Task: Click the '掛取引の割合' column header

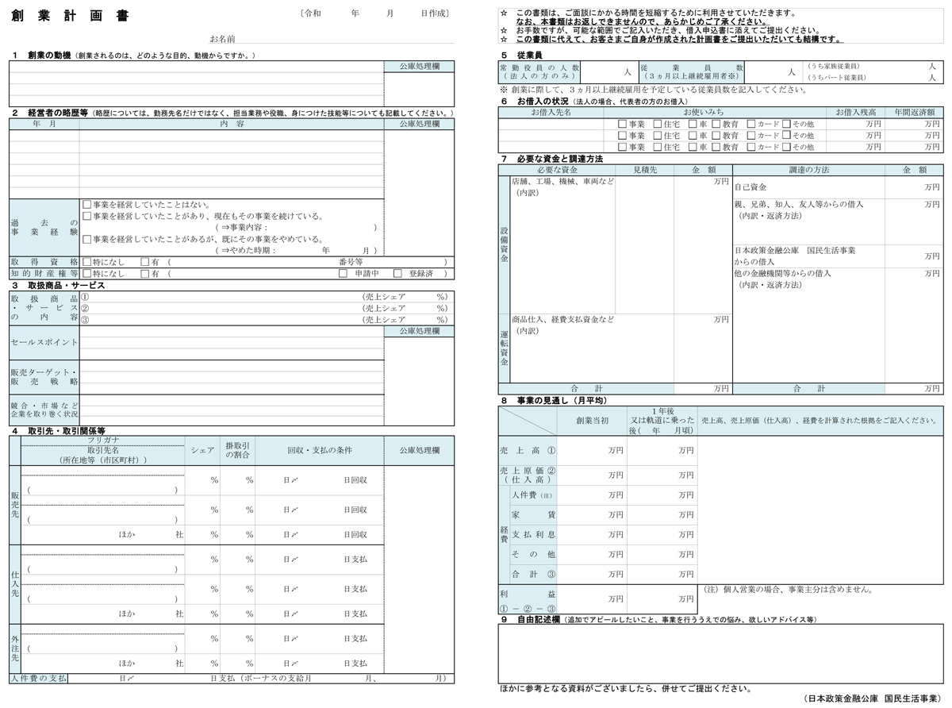Action: (x=238, y=450)
